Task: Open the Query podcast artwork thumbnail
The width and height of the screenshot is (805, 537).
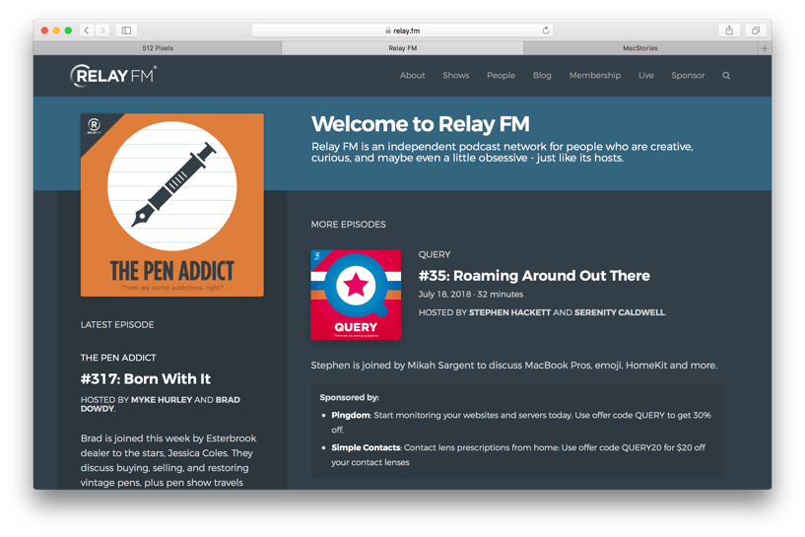Action: pyautogui.click(x=356, y=295)
